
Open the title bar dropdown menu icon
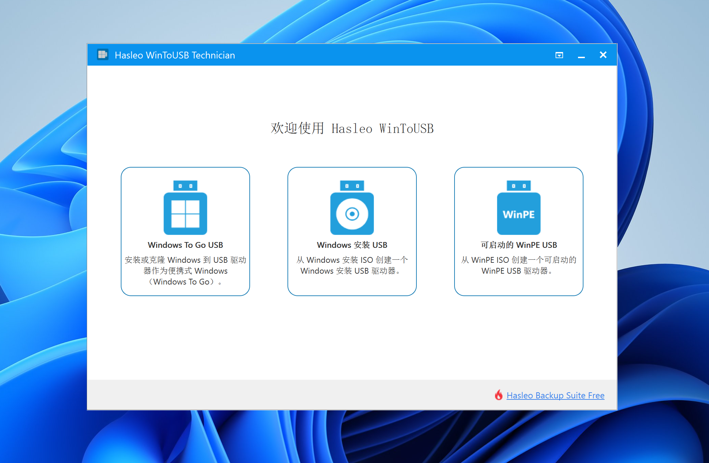(x=559, y=55)
